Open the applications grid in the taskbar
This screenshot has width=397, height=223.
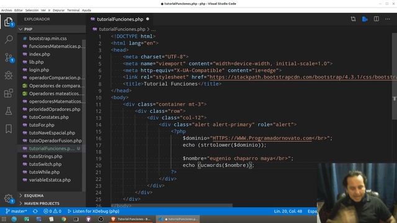[4, 219]
